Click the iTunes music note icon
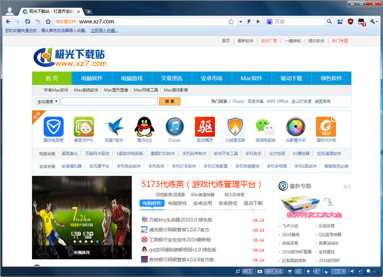Viewport: 383px width, 277px height. (x=175, y=127)
